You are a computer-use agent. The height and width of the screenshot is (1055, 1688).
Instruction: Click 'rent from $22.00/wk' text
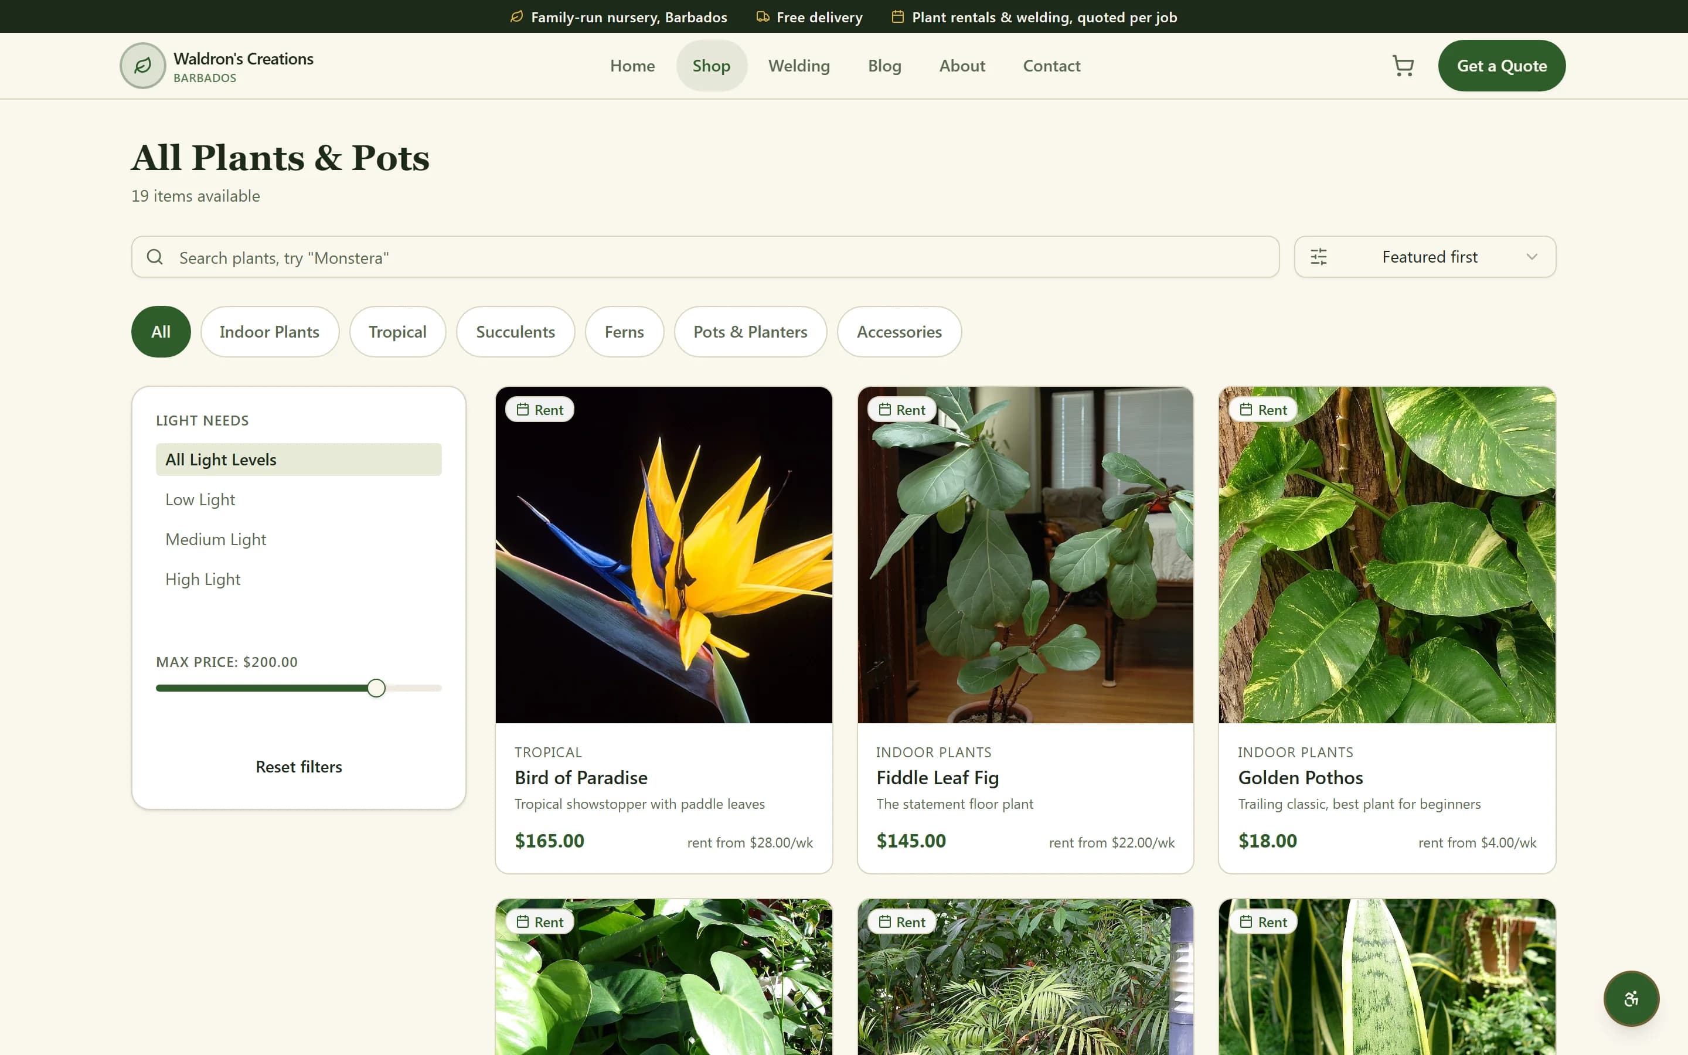(1112, 842)
